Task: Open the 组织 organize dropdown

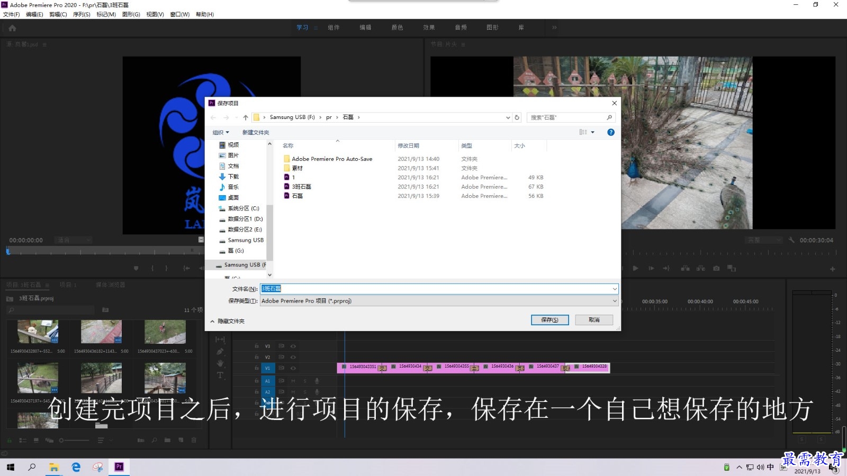Action: click(x=221, y=133)
